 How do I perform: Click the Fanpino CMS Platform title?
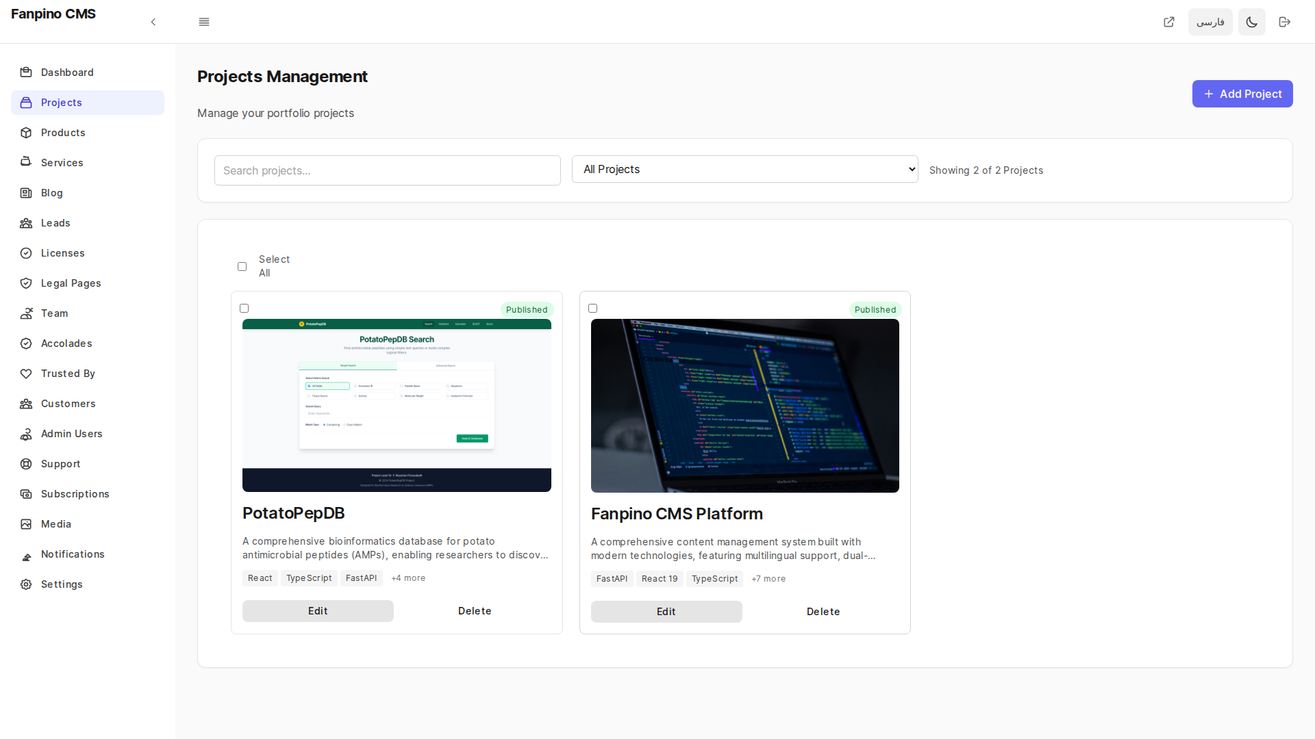click(x=677, y=514)
